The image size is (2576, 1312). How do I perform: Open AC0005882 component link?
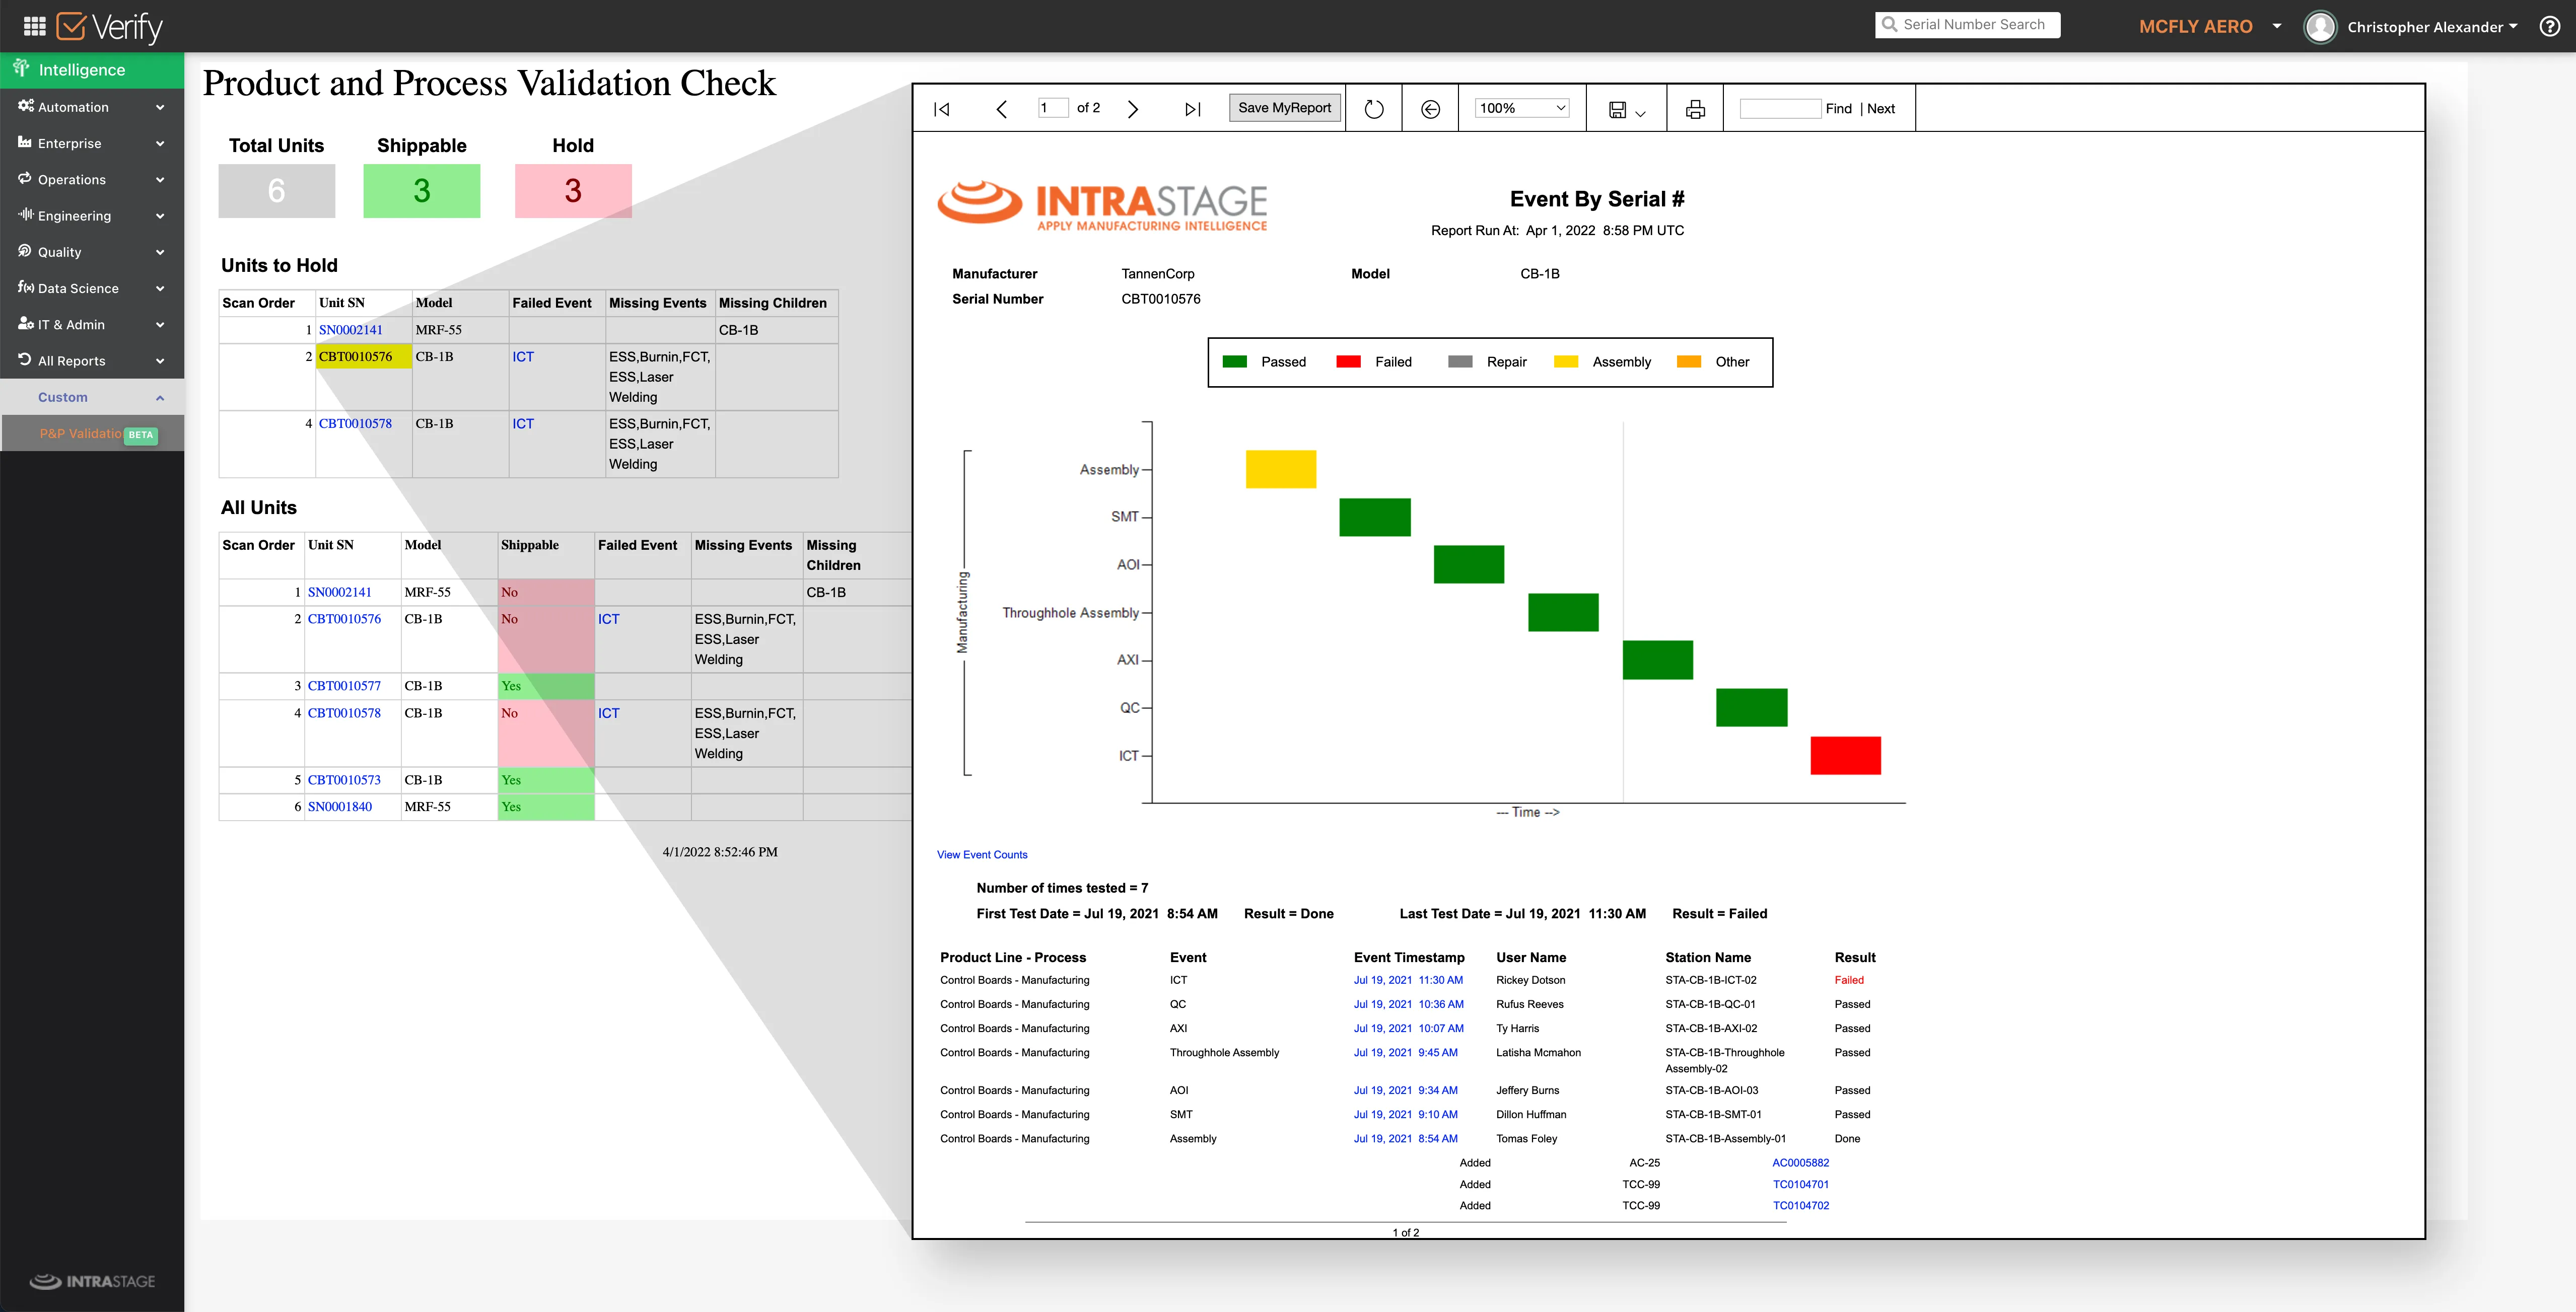click(1800, 1163)
